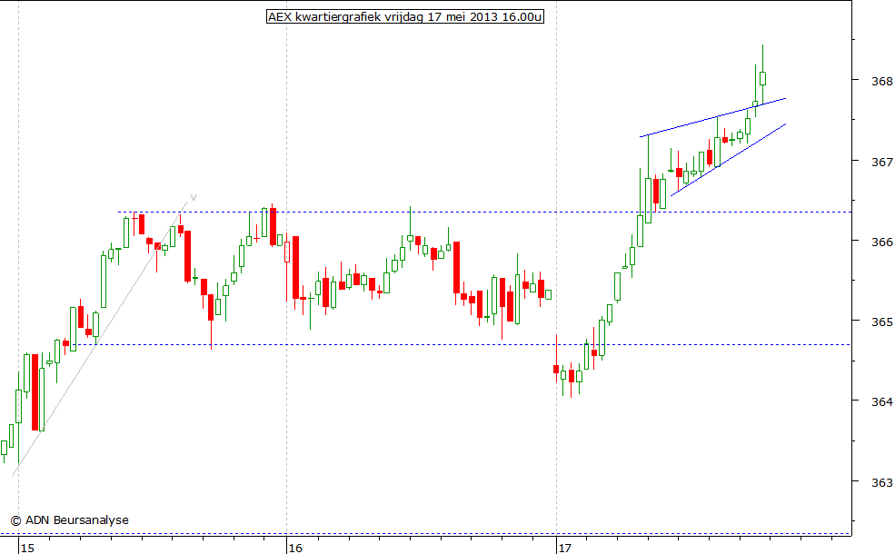Click the price axis label 368
The height and width of the screenshot is (554, 895).
[x=882, y=82]
